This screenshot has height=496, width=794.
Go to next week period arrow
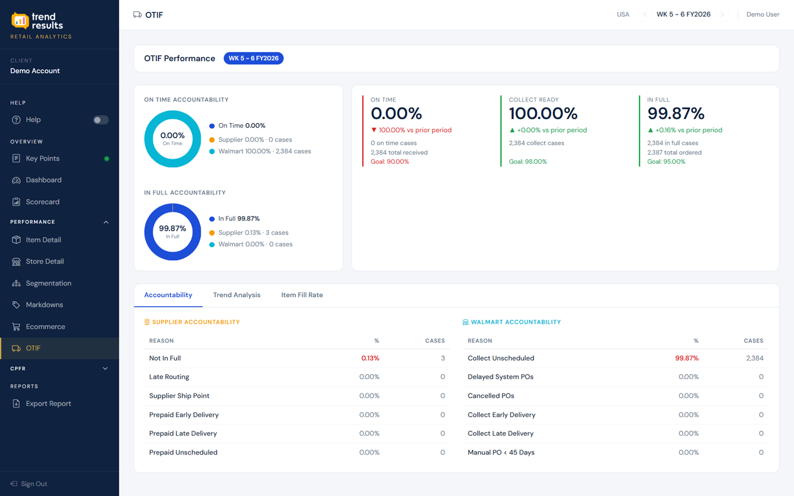coord(723,15)
